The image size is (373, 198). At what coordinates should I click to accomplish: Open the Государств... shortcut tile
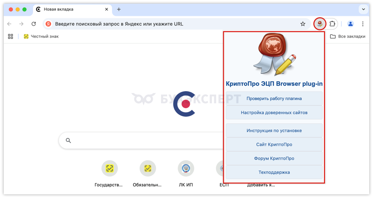[x=109, y=174]
